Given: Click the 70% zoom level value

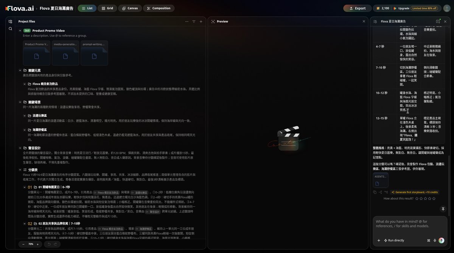Looking at the screenshot, I should tap(31, 244).
